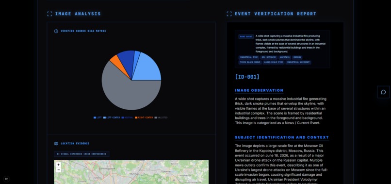This screenshot has height=184, width=391.
Task: Click the [ID-001] report identifier
Action: point(247,77)
